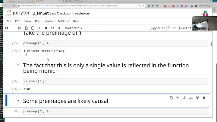This screenshot has height=122, width=217.
Task: Click the debugger bug icon
Action: [175, 28]
